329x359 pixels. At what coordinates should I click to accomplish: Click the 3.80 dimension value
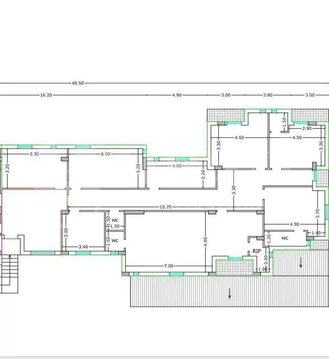click(x=268, y=95)
